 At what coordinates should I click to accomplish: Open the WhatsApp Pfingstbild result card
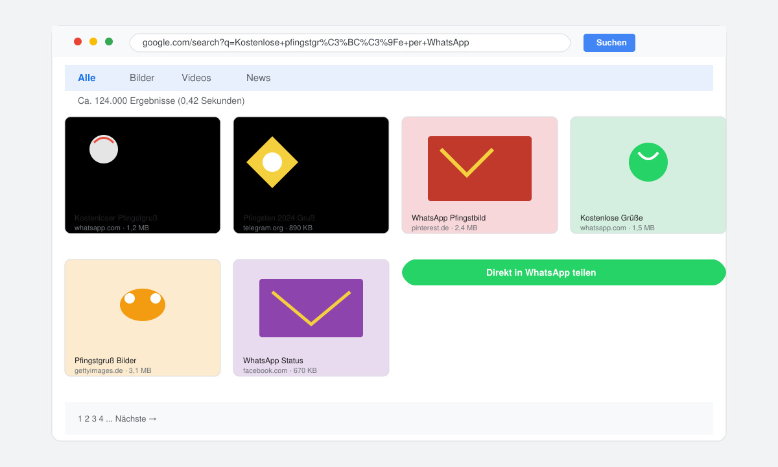[x=480, y=175]
